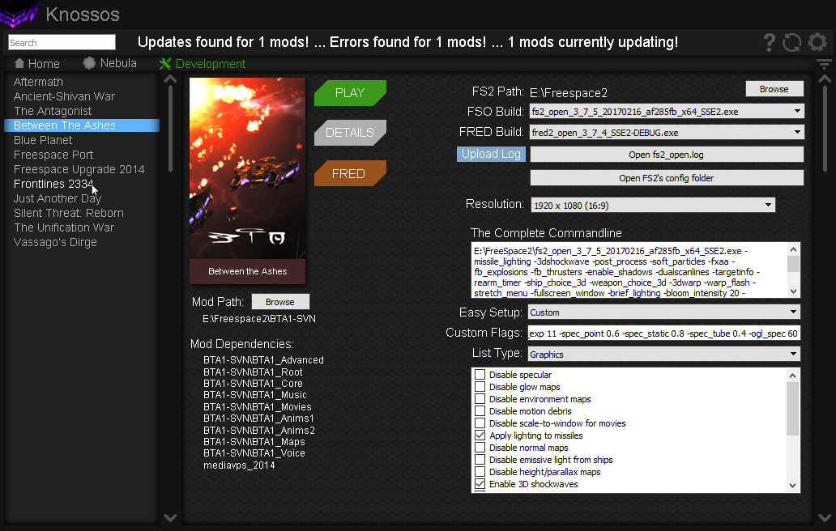The height and width of the screenshot is (531, 836).
Task: Select Frontlines 2334 mod
Action: (x=53, y=184)
